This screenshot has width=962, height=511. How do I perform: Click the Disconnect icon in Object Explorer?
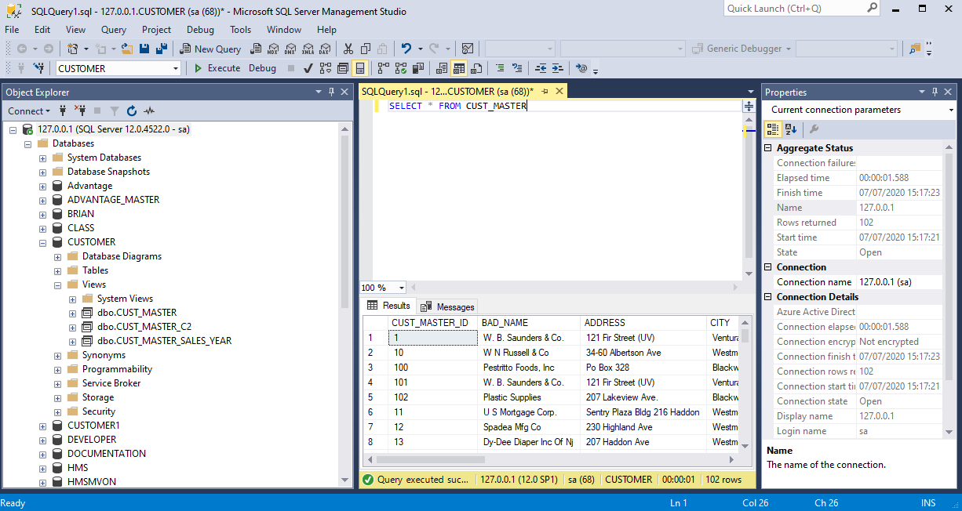tap(80, 111)
